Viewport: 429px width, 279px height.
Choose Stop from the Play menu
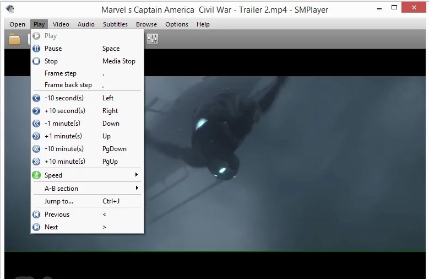coord(87,61)
